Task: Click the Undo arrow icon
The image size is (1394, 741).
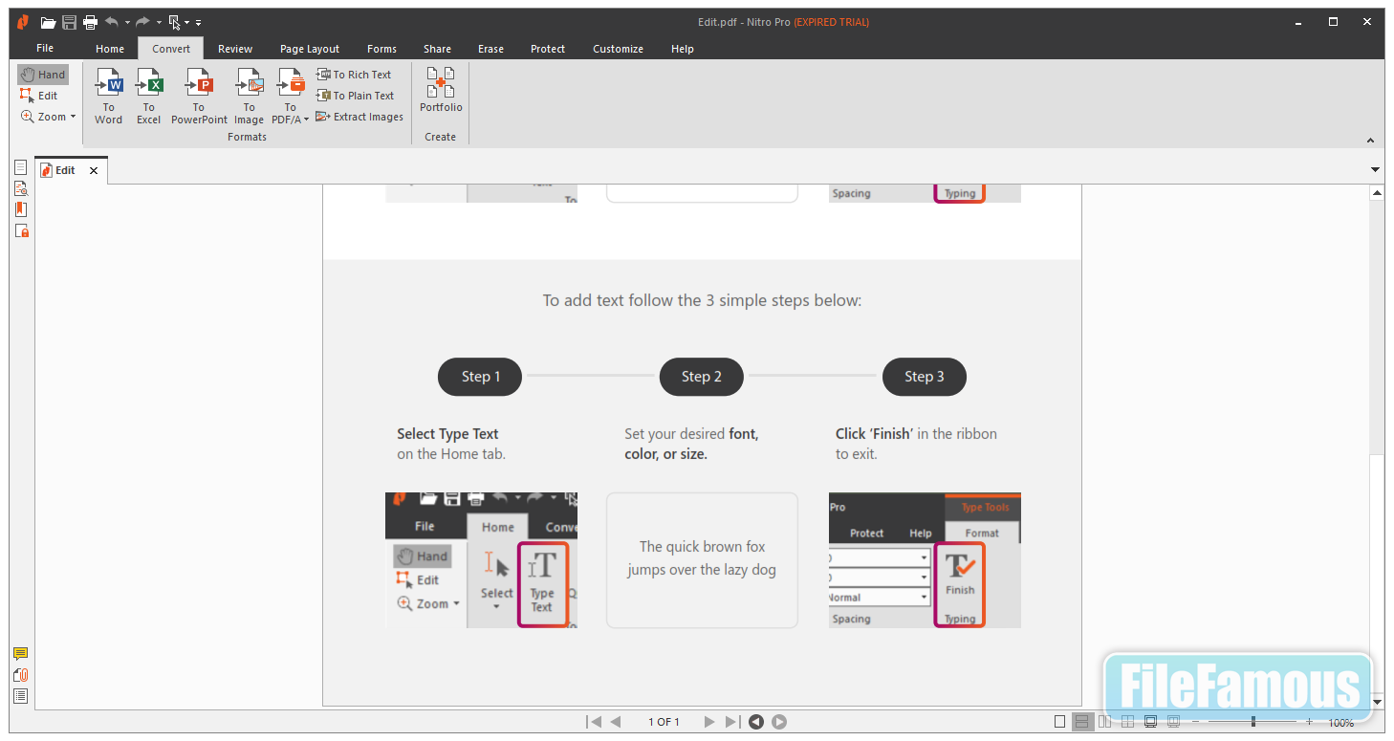Action: click(x=112, y=22)
